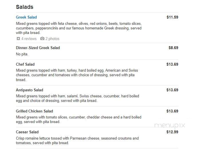Click the $8.69 price
Image resolution: width=221 pixels, height=149 pixels.
[173, 48]
